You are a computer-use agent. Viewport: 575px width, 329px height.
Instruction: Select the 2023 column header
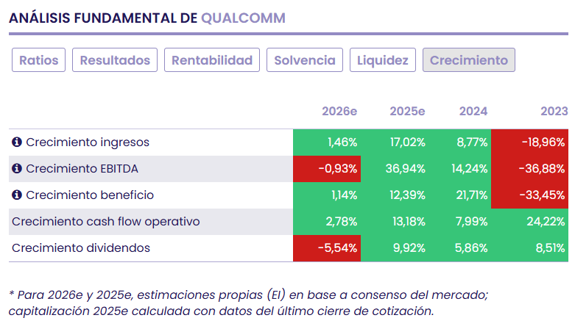tap(554, 112)
